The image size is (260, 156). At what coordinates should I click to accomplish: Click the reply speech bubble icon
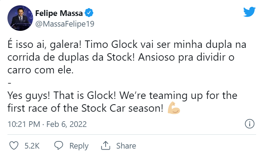coord(59,145)
